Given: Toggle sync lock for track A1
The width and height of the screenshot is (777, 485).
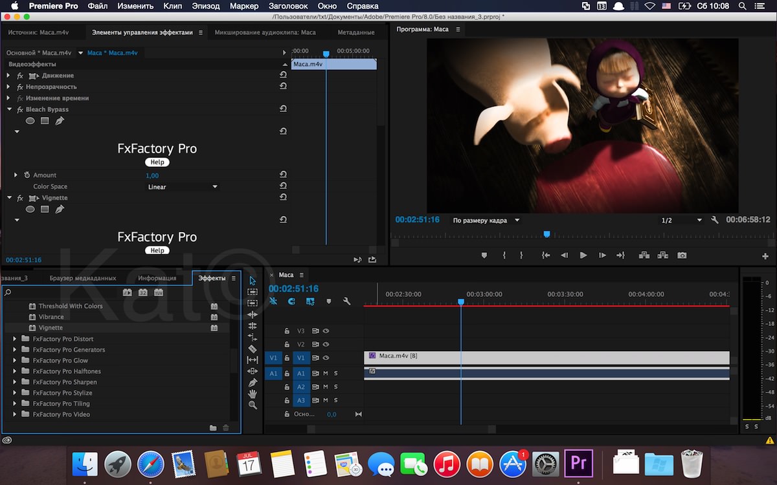Looking at the screenshot, I should click(316, 373).
